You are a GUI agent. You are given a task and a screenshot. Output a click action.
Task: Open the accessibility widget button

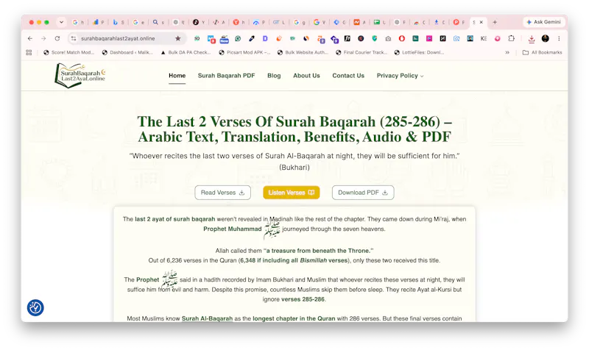(35, 307)
